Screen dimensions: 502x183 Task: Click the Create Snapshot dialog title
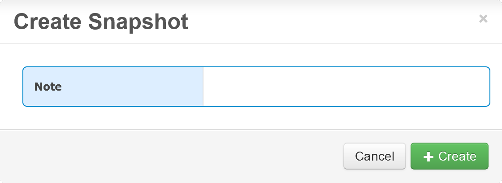click(x=101, y=22)
